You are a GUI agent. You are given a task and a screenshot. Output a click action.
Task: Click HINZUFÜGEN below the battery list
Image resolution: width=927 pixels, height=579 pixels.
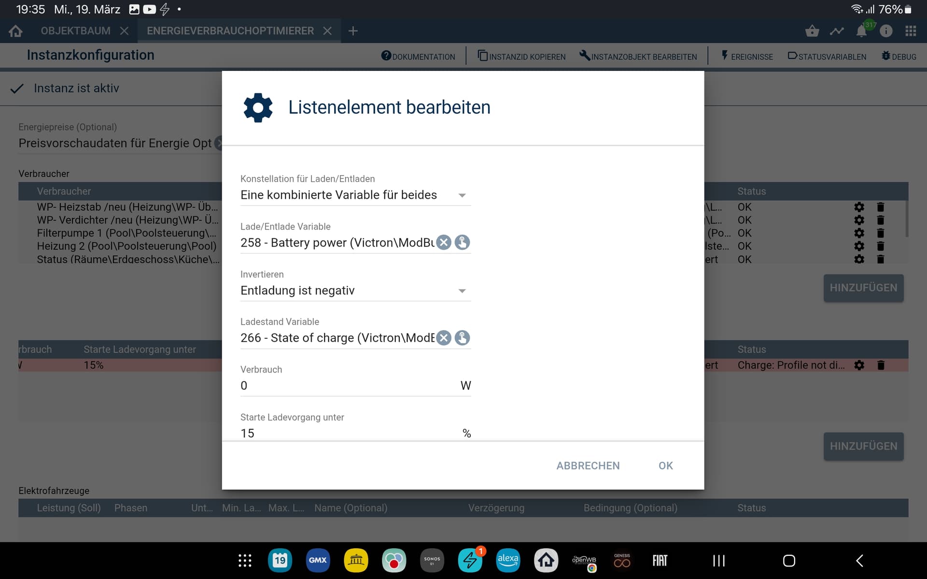pos(863,446)
